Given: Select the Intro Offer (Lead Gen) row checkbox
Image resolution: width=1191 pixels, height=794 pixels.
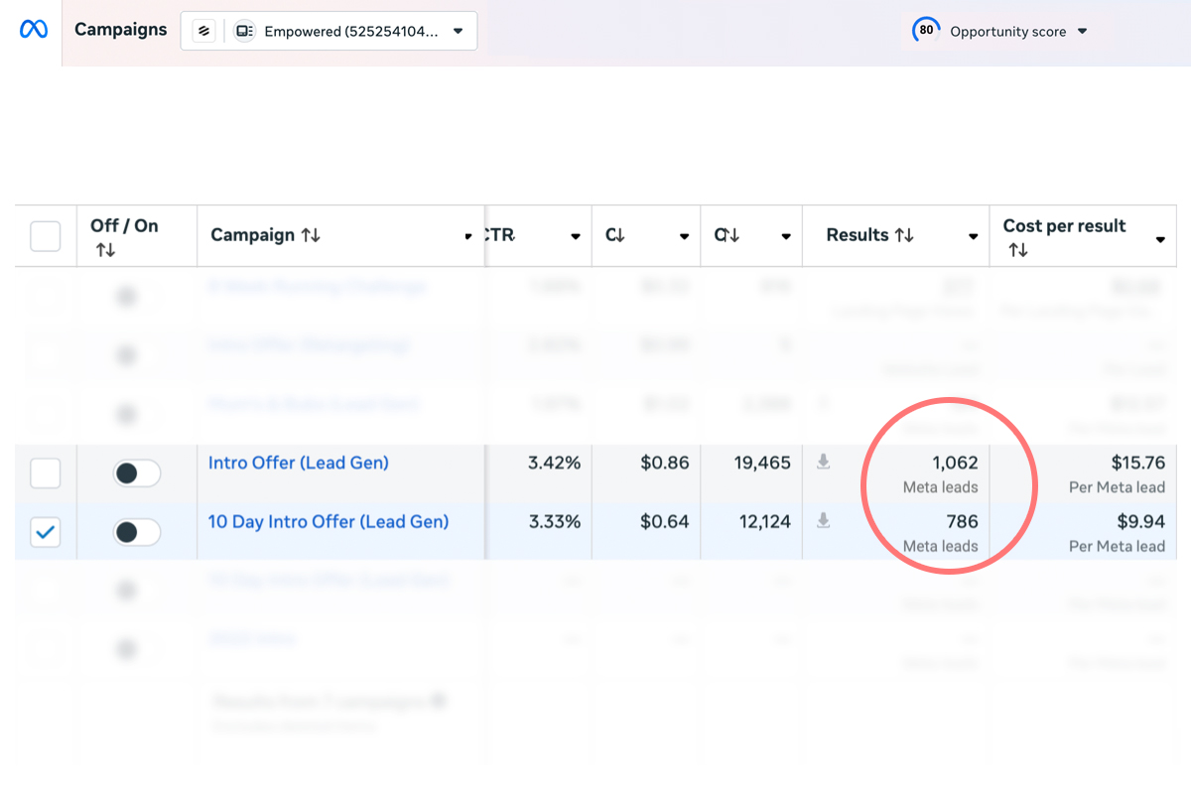Looking at the screenshot, I should pyautogui.click(x=45, y=473).
